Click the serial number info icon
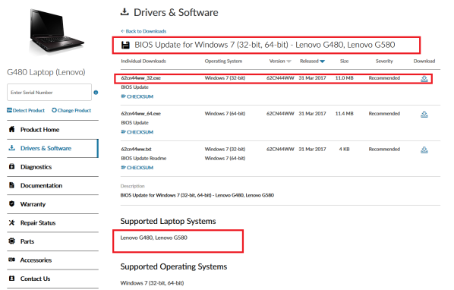The width and height of the screenshot is (454, 290). (96, 93)
